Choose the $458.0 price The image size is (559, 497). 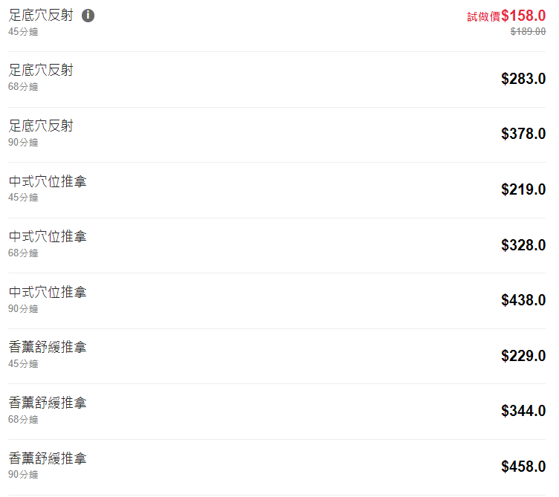523,467
